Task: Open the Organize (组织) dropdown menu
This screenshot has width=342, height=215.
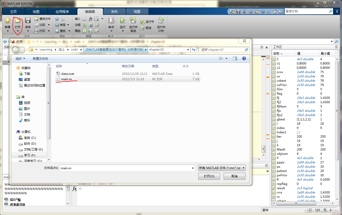Action: (x=20, y=58)
